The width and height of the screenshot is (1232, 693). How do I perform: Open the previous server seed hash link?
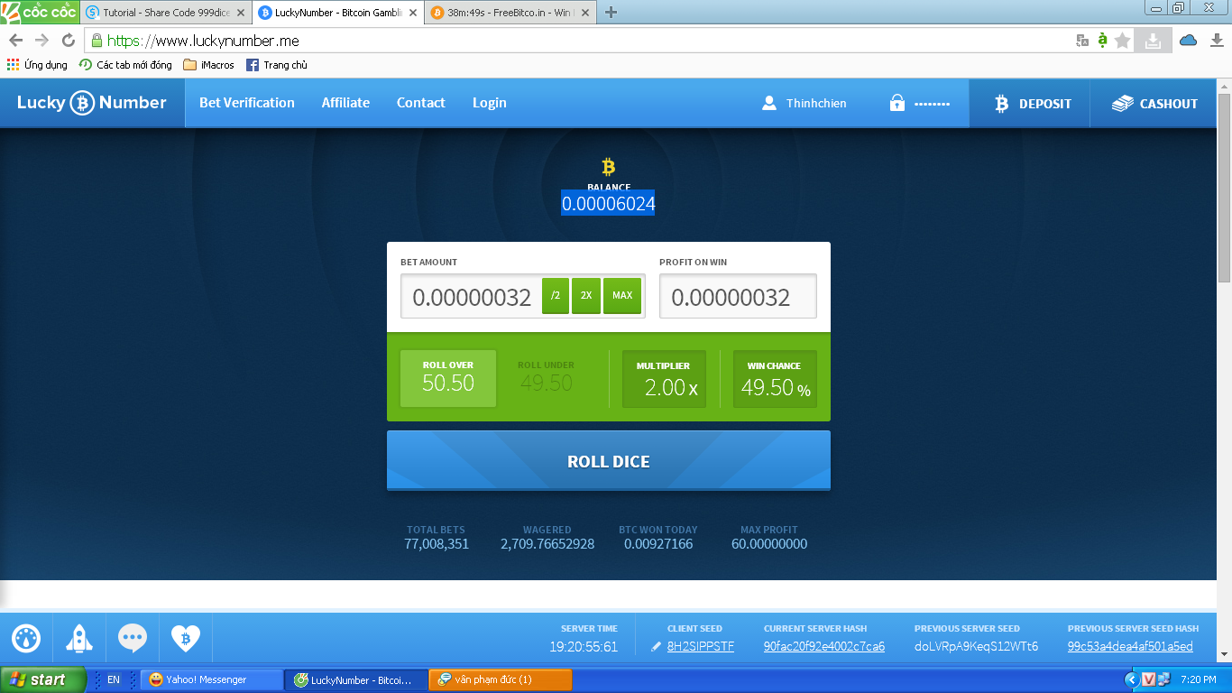(1130, 647)
